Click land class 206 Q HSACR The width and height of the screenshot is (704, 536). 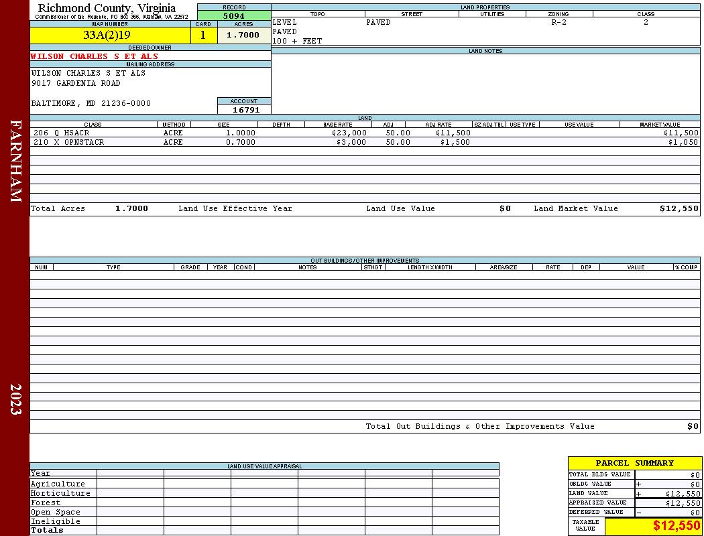tap(62, 133)
